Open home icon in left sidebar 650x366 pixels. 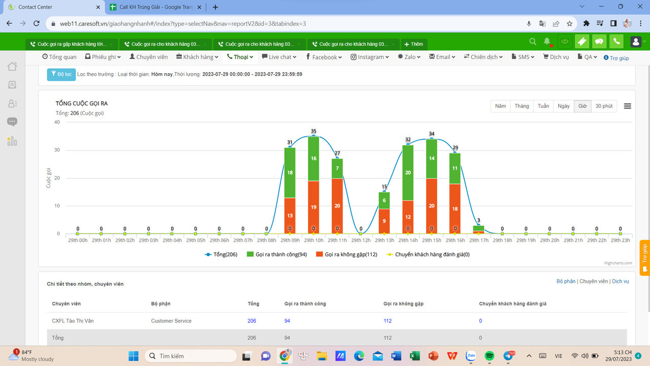click(x=12, y=66)
